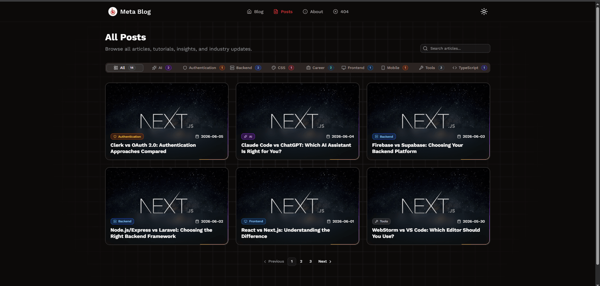
Task: Filter posts by CSS category
Action: click(x=283, y=68)
